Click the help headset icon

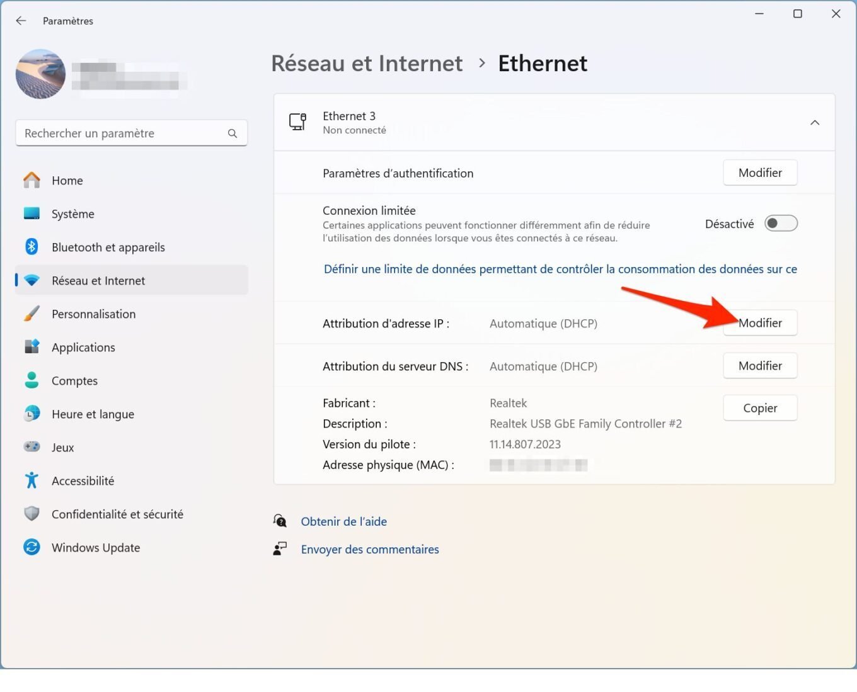tap(280, 521)
